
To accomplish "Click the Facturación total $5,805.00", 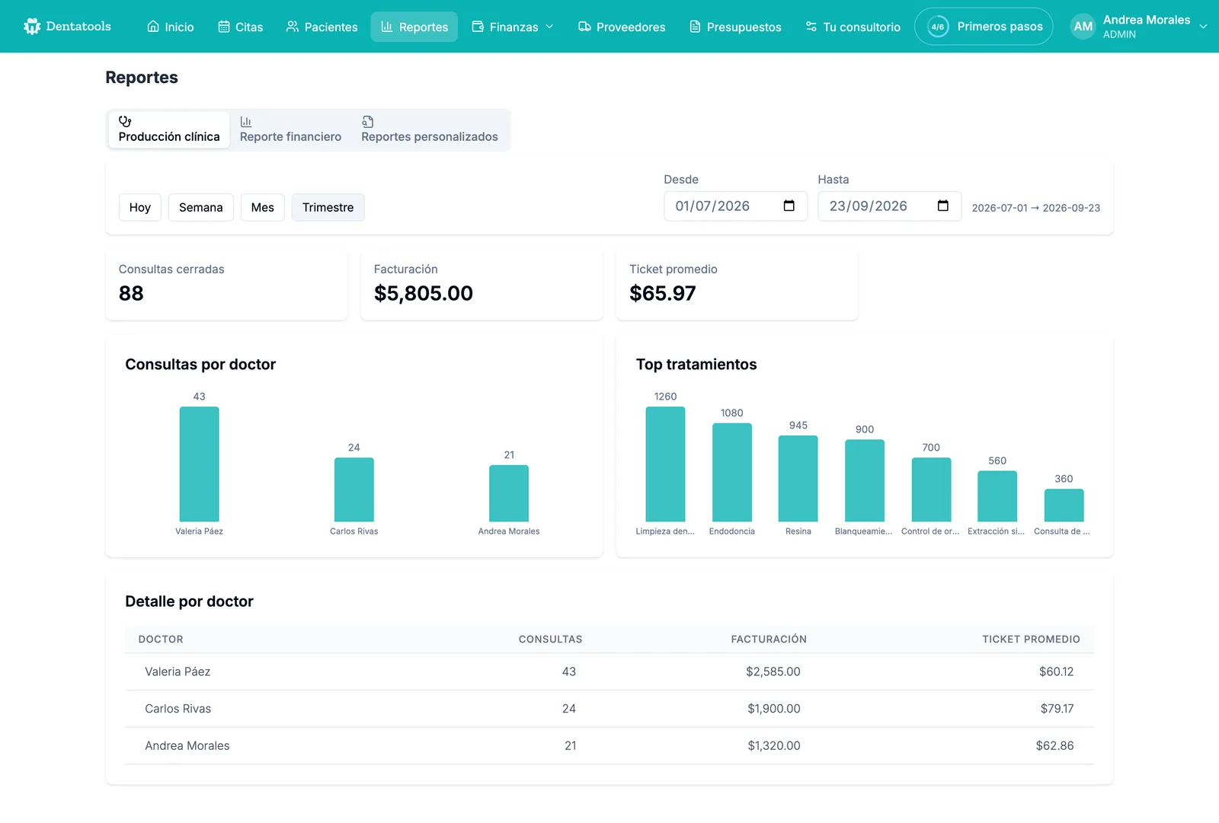I will pos(424,293).
